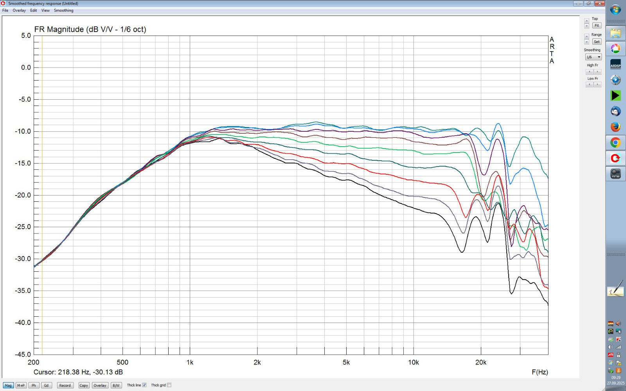The image size is (626, 391).
Task: Open the Smoothing menu in menu bar
Action: 63,11
